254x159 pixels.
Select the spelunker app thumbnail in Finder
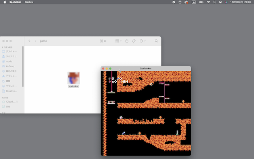click(x=74, y=78)
